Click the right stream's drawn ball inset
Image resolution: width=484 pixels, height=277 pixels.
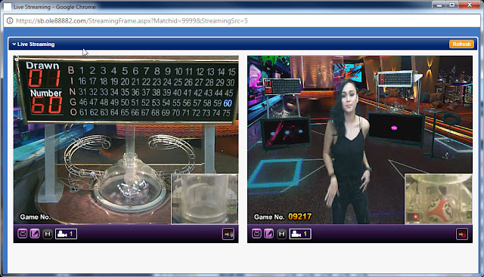[439, 199]
